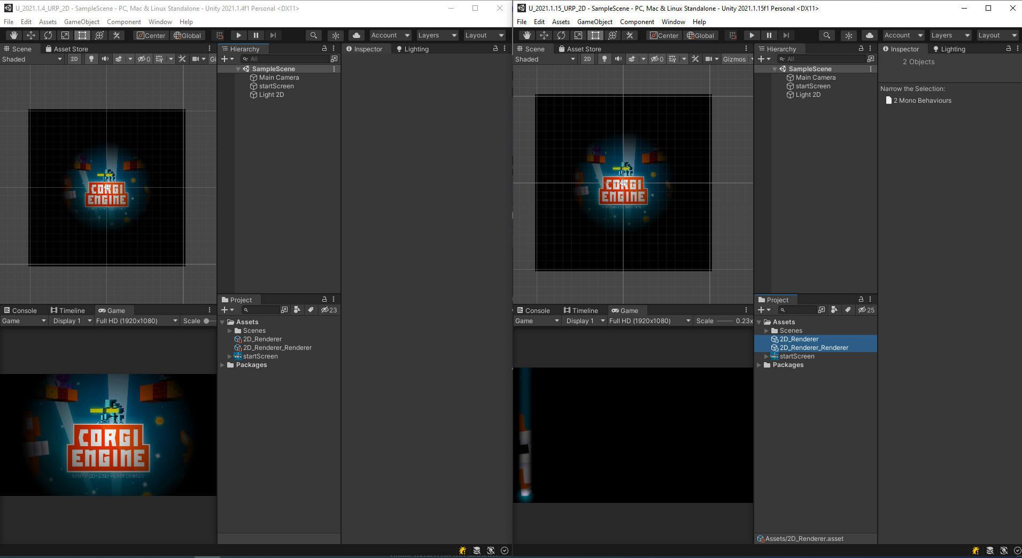Select Main Camera in the Hierarchy

[278, 77]
